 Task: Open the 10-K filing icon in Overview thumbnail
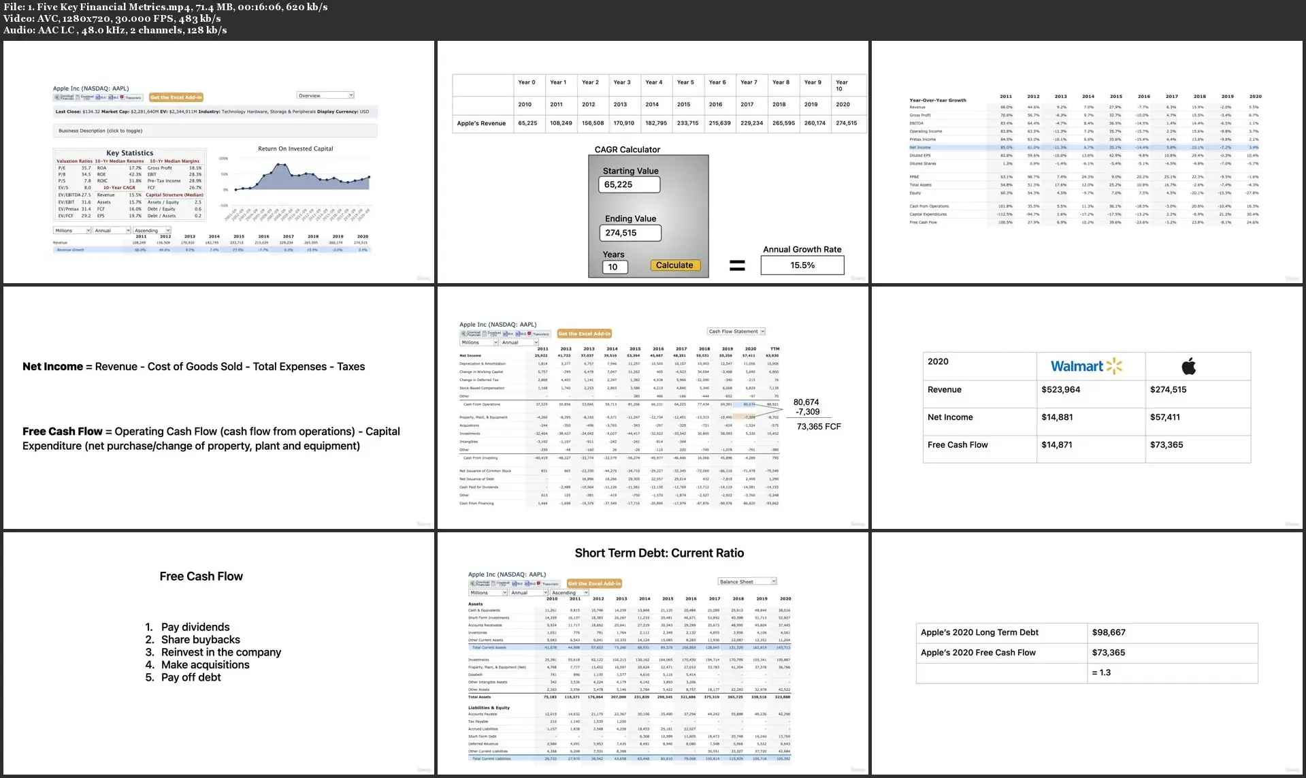pos(100,97)
